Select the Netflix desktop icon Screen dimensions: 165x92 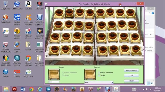[17, 73]
